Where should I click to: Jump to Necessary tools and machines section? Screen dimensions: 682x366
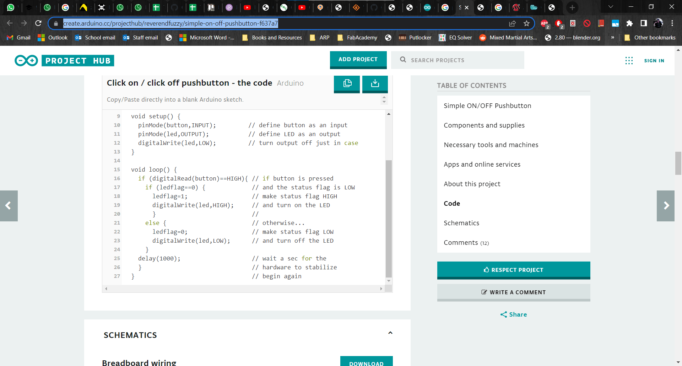point(491,145)
